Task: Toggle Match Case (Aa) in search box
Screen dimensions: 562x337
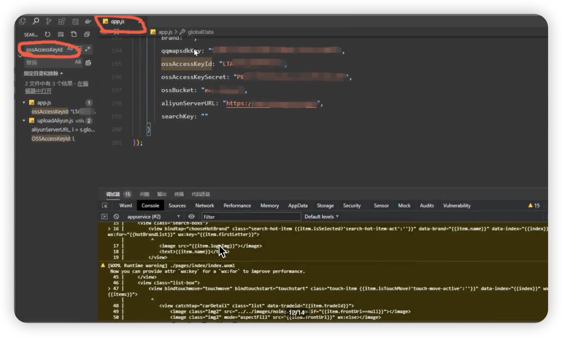Action: [70, 49]
